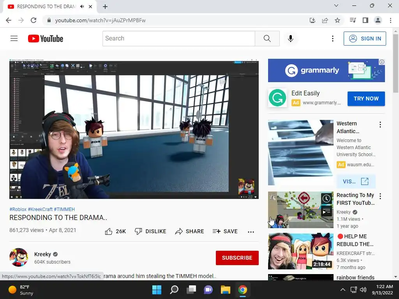Focus the YouTube Search field
This screenshot has height=299, width=399.
click(x=178, y=39)
